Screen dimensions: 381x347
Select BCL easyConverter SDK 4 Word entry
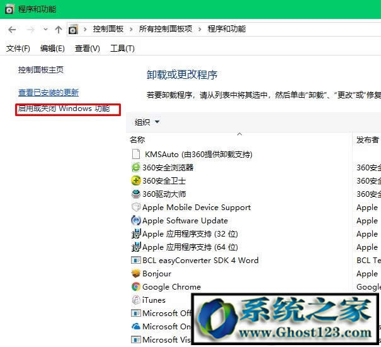200,260
